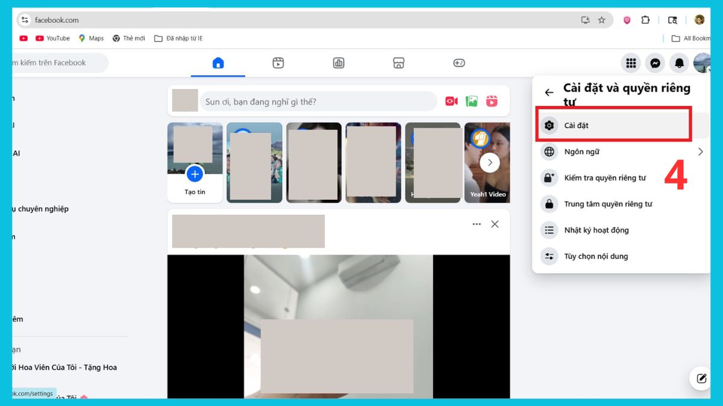Open the post's three-dots options

(x=477, y=224)
